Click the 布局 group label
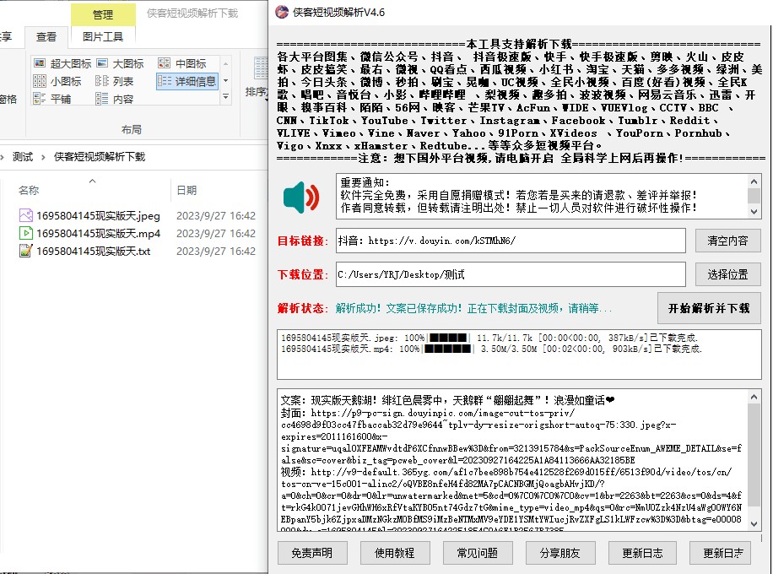 pos(131,129)
